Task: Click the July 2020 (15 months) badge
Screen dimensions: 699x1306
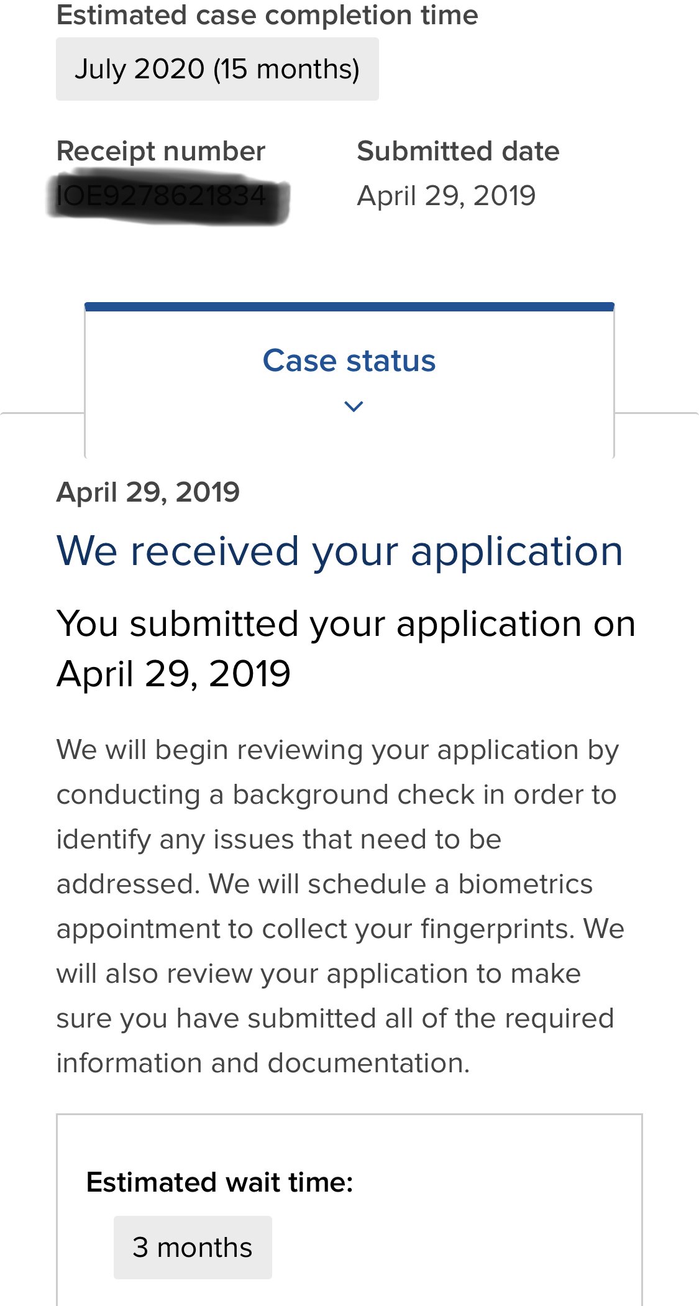Action: 217,69
